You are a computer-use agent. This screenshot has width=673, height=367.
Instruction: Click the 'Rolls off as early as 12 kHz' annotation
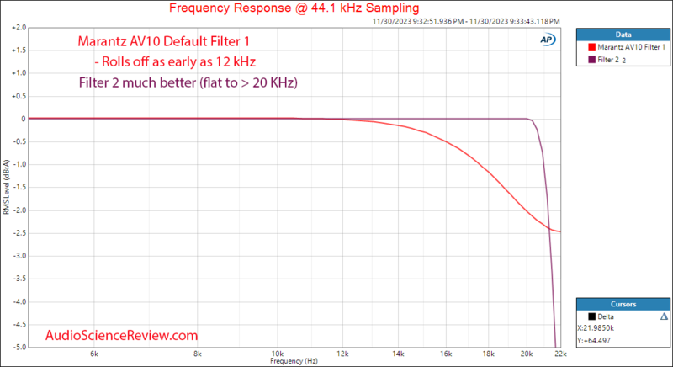[x=175, y=61]
